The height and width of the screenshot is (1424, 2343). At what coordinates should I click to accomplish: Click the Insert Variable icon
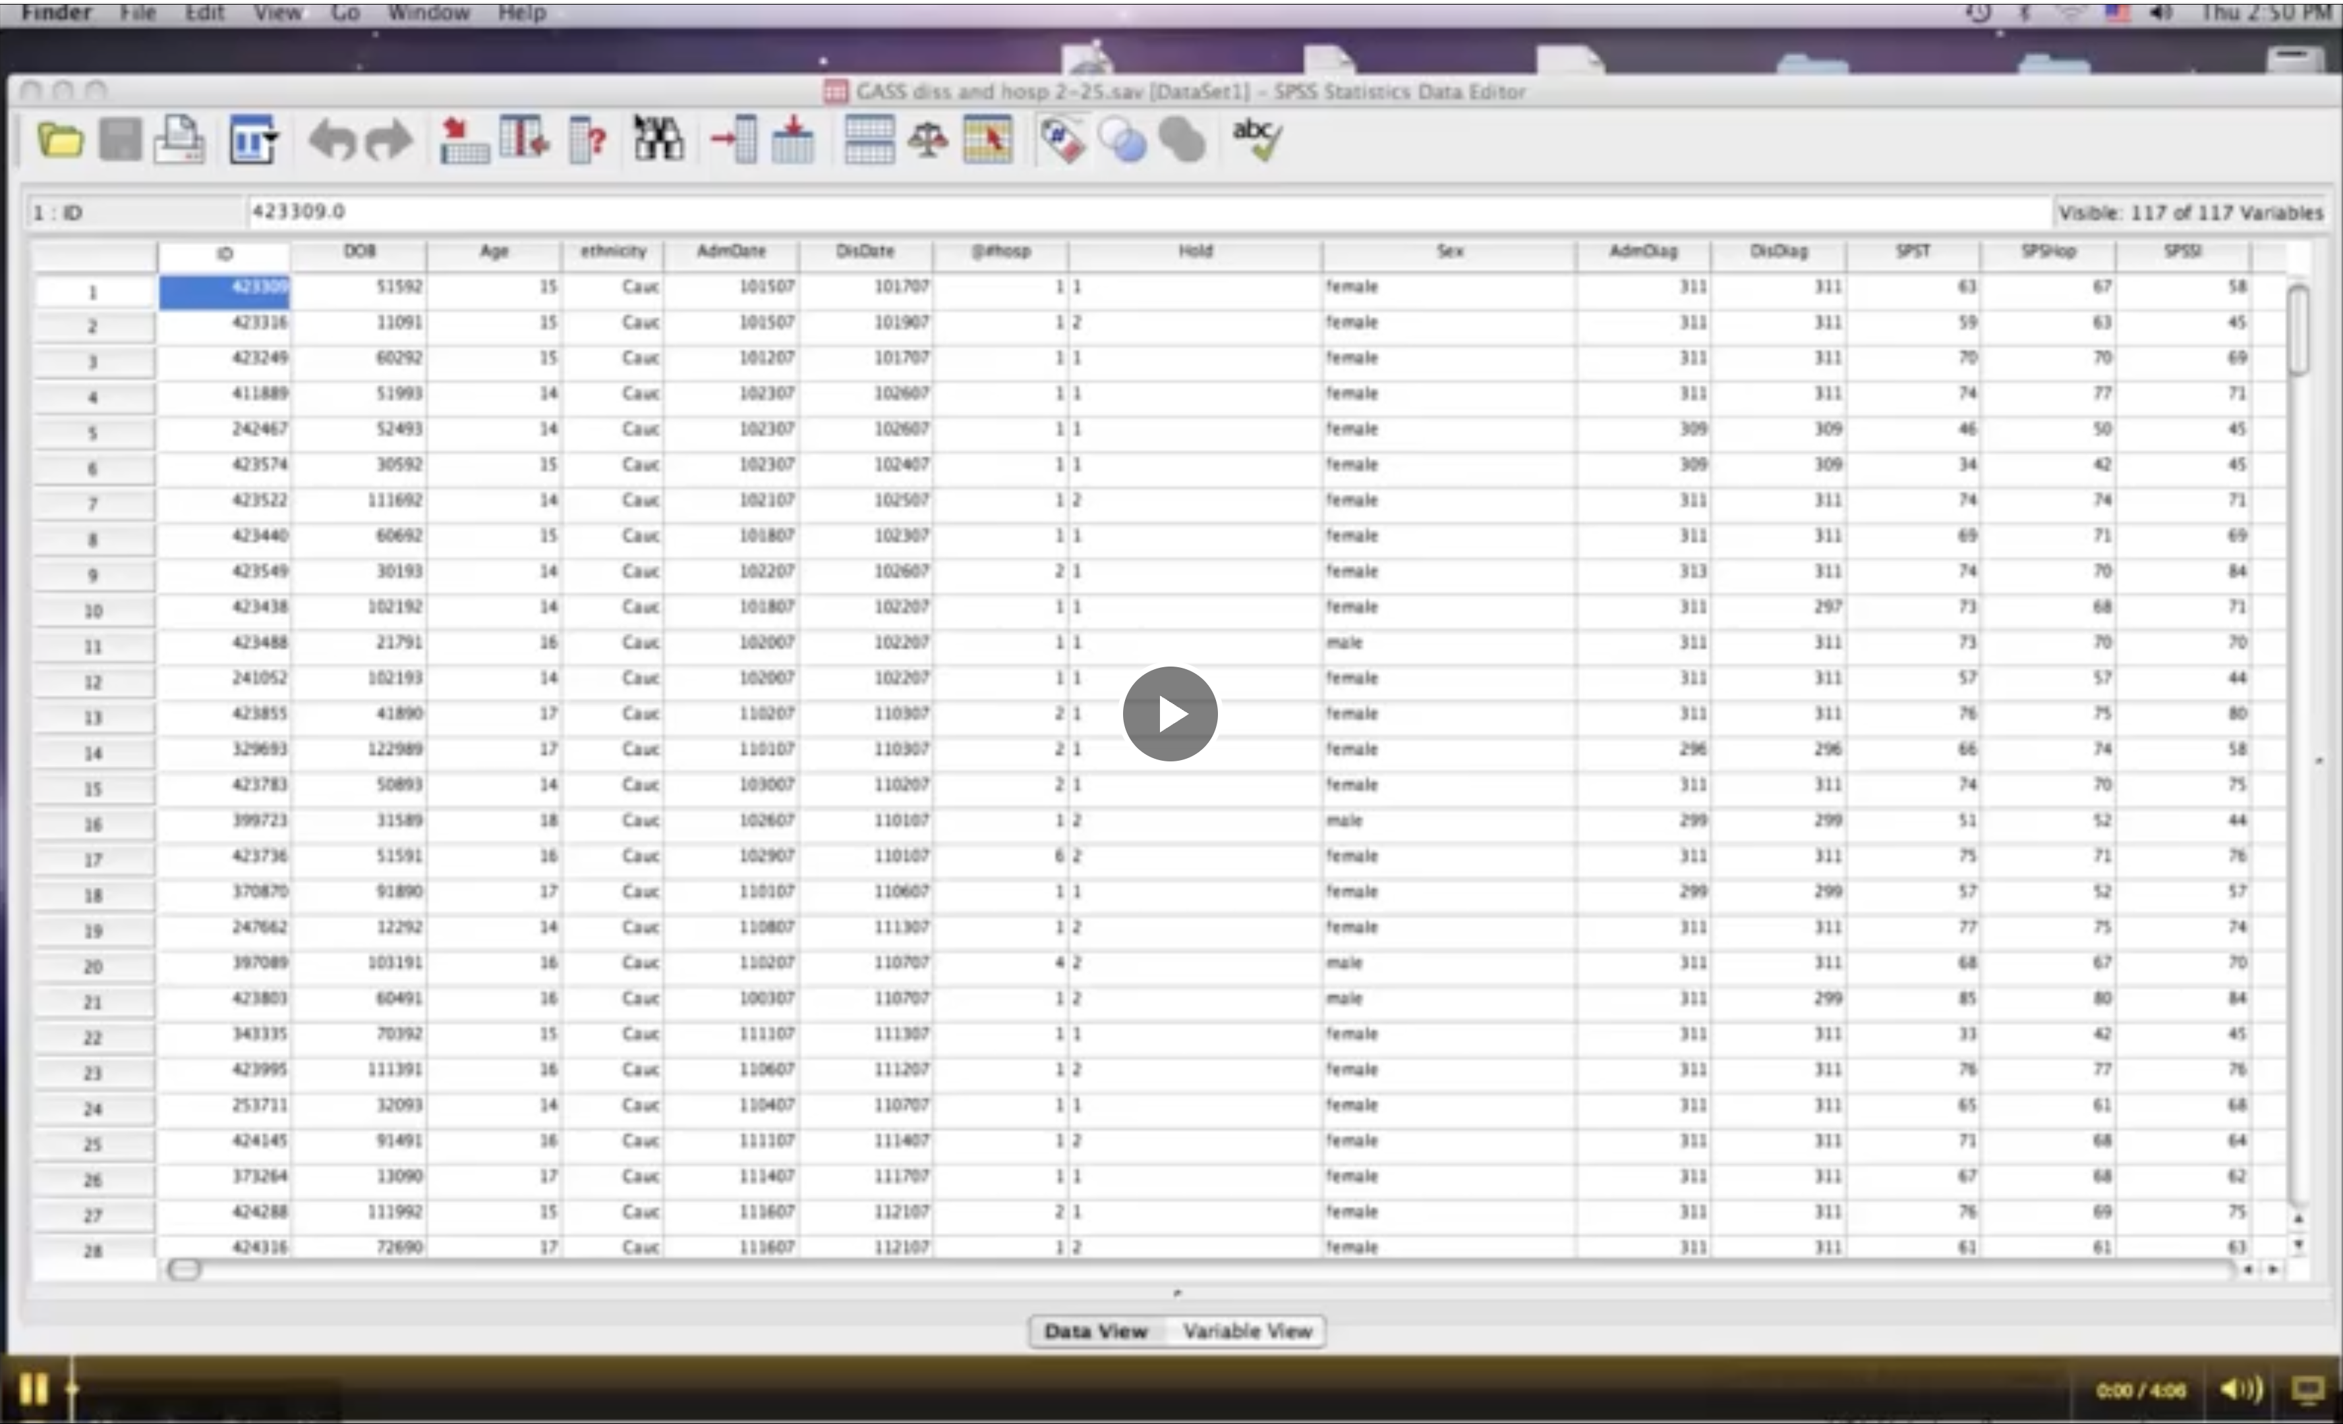tap(792, 140)
